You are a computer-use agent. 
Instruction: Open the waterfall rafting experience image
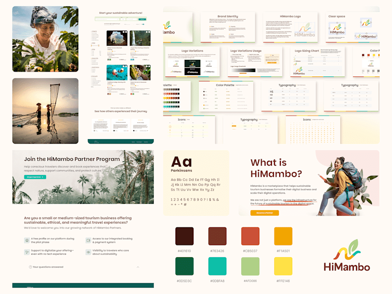tap(140, 38)
